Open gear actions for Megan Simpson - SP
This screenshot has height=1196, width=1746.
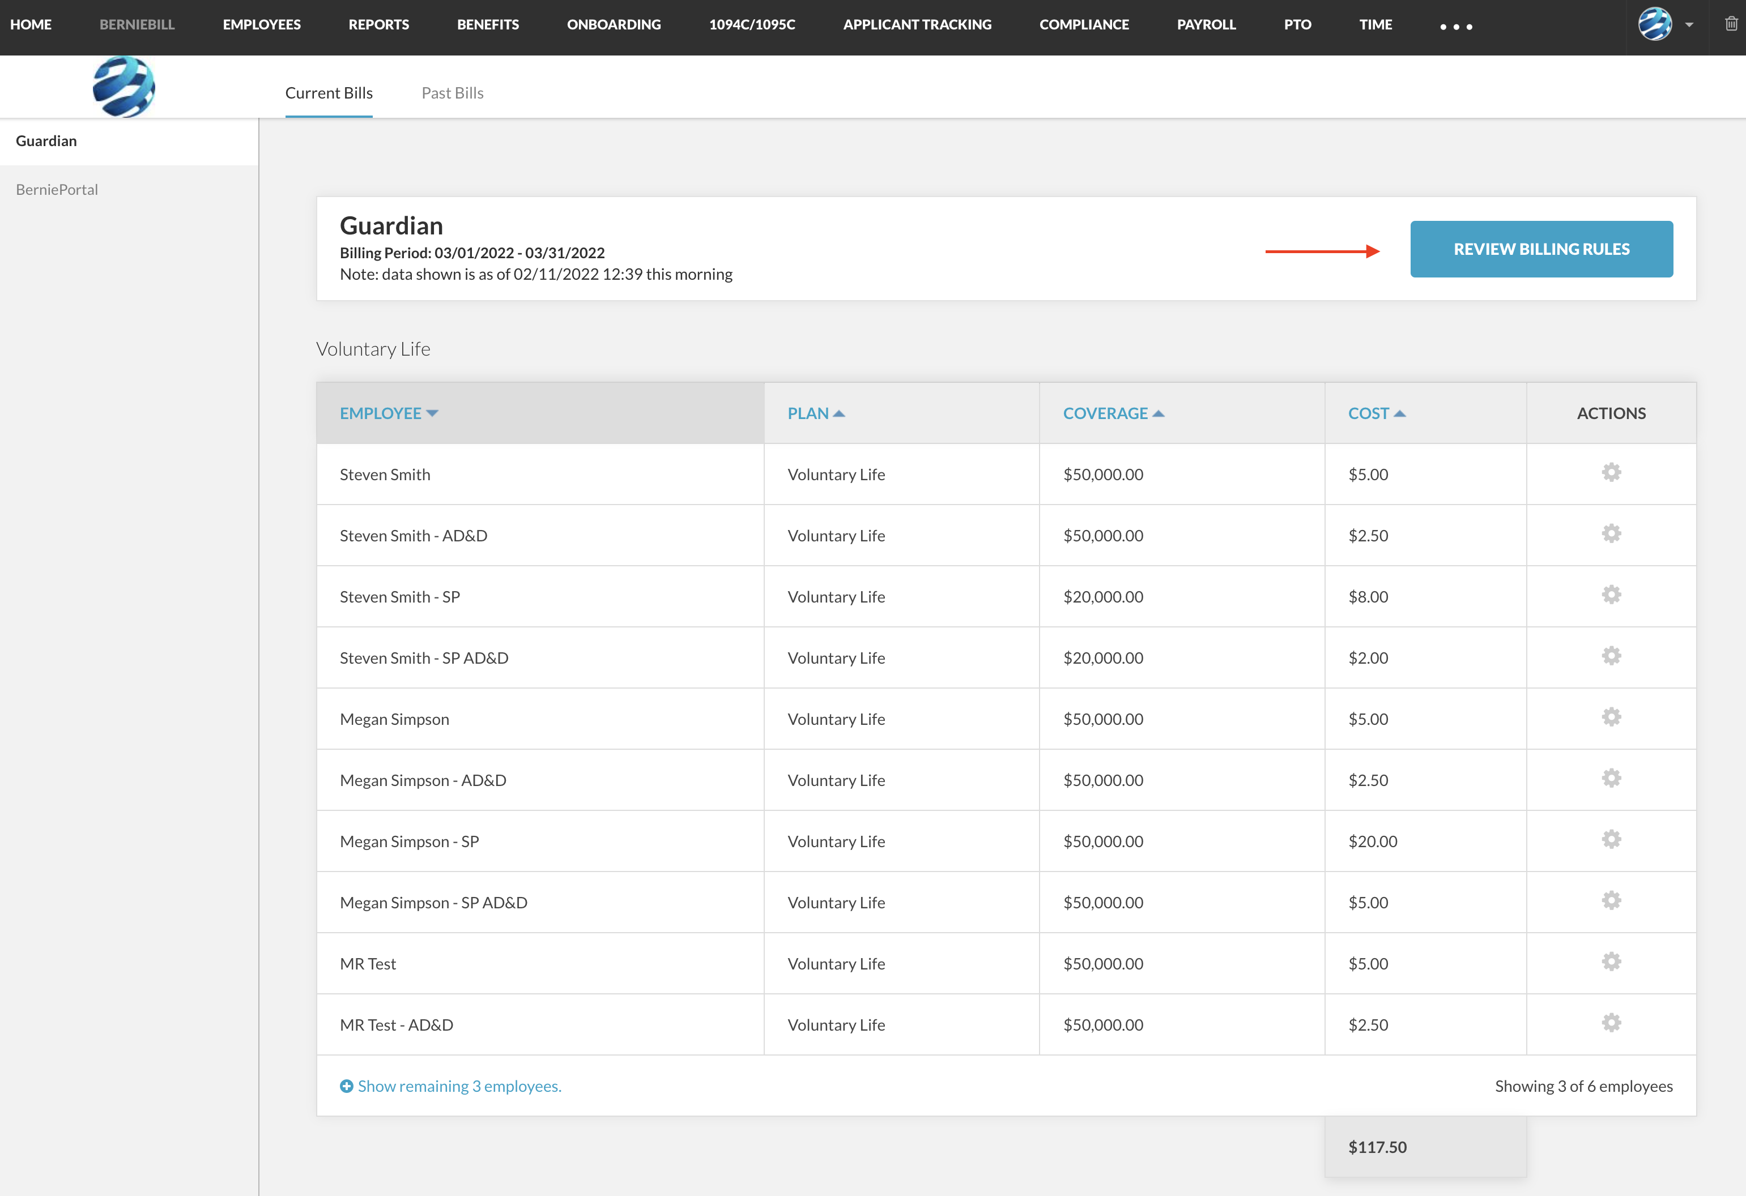point(1611,839)
